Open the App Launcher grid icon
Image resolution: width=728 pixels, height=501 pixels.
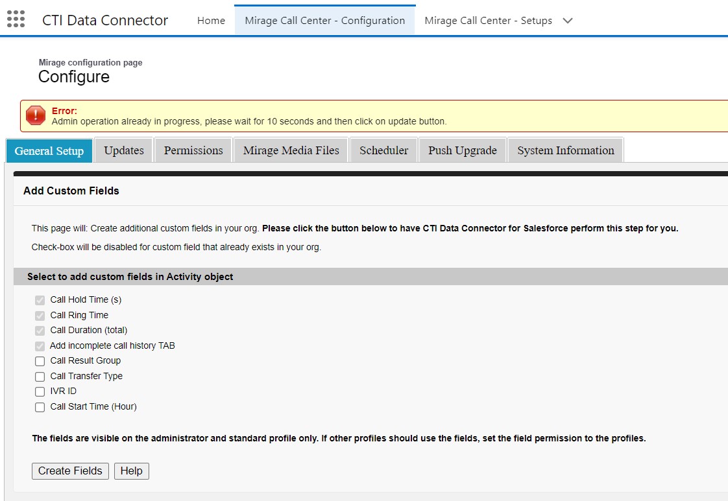[x=16, y=19]
